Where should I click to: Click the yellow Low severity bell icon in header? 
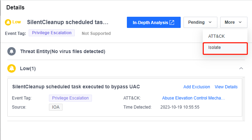pyautogui.click(x=8, y=22)
